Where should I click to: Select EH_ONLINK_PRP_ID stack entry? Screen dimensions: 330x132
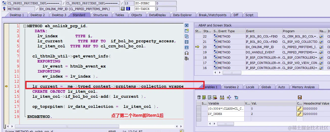[x=263, y=47]
